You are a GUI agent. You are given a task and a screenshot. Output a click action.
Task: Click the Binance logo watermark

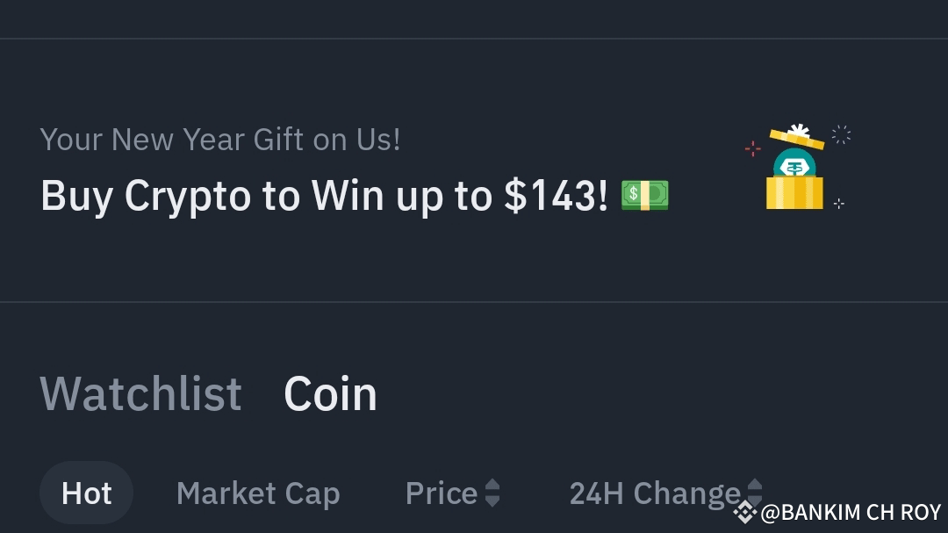coord(745,512)
